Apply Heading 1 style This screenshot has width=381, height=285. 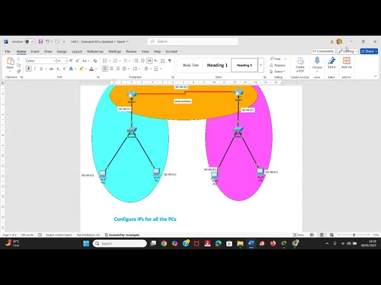[x=217, y=65]
